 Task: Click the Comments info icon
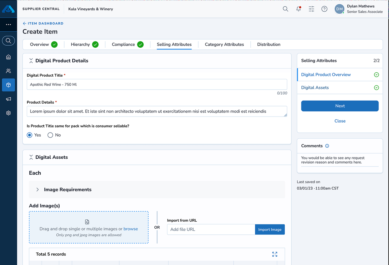(327, 146)
